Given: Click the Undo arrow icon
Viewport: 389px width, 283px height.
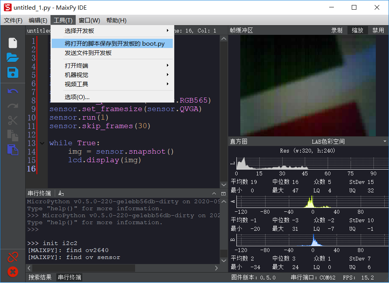Looking at the screenshot, I should (13, 91).
